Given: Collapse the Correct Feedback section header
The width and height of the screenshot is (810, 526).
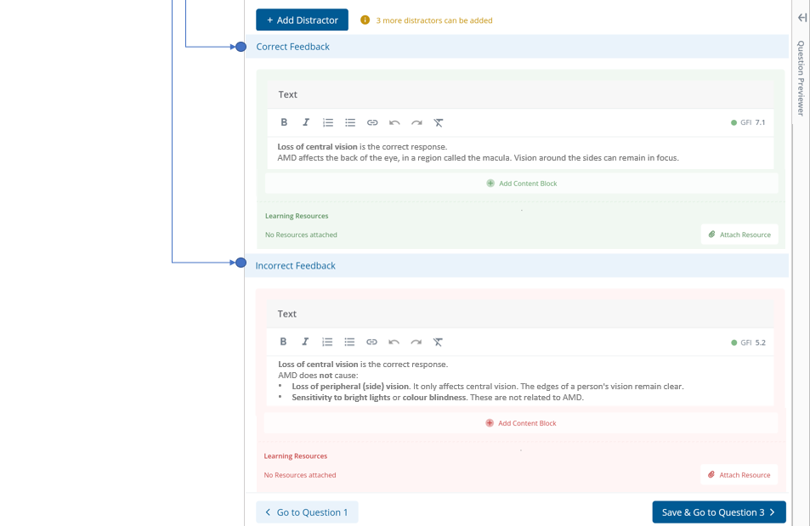Looking at the screenshot, I should [293, 47].
